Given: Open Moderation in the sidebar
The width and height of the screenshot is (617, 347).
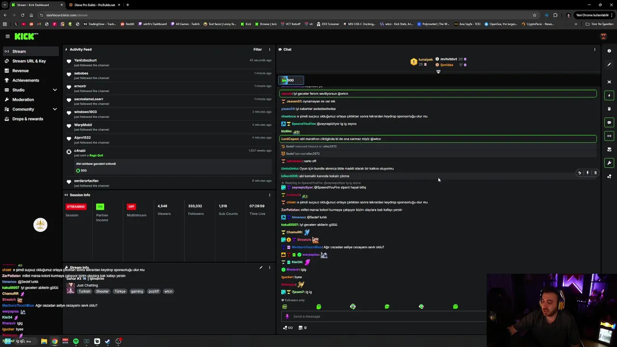Looking at the screenshot, I should click(31, 99).
